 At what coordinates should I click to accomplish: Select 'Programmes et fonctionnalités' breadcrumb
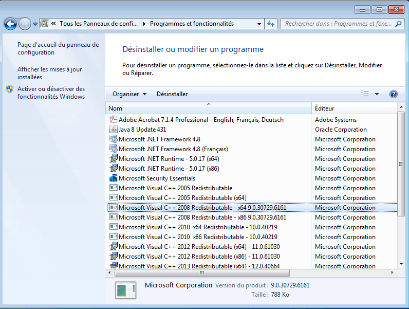click(x=192, y=24)
